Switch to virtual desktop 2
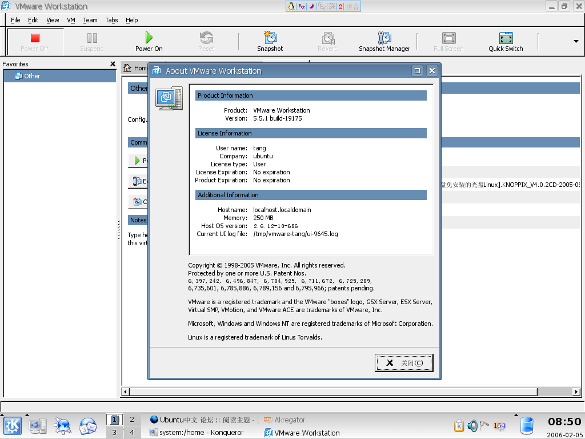 (132, 420)
